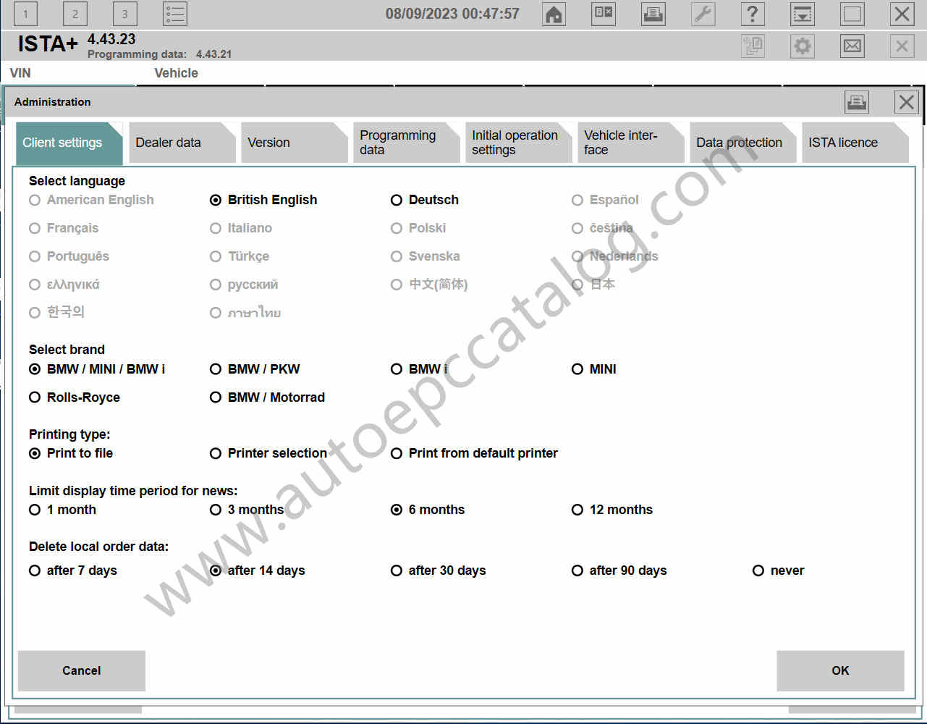This screenshot has height=724, width=927.
Task: Choose Printer selection option
Action: (x=268, y=453)
